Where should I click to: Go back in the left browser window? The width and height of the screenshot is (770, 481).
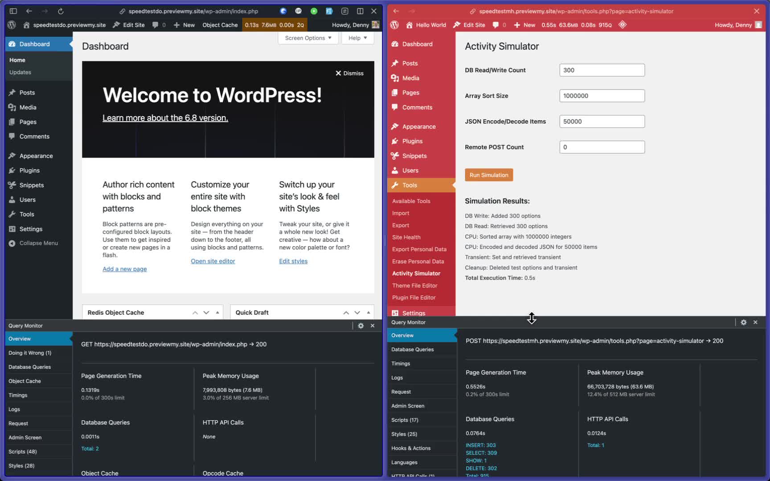coord(29,11)
